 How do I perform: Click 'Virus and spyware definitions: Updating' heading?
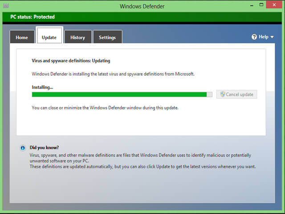pos(71,61)
